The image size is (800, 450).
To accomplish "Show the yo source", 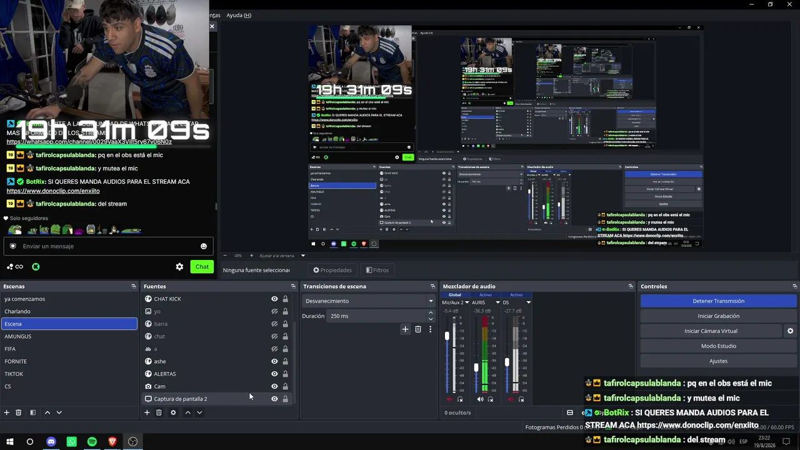I will pos(274,311).
